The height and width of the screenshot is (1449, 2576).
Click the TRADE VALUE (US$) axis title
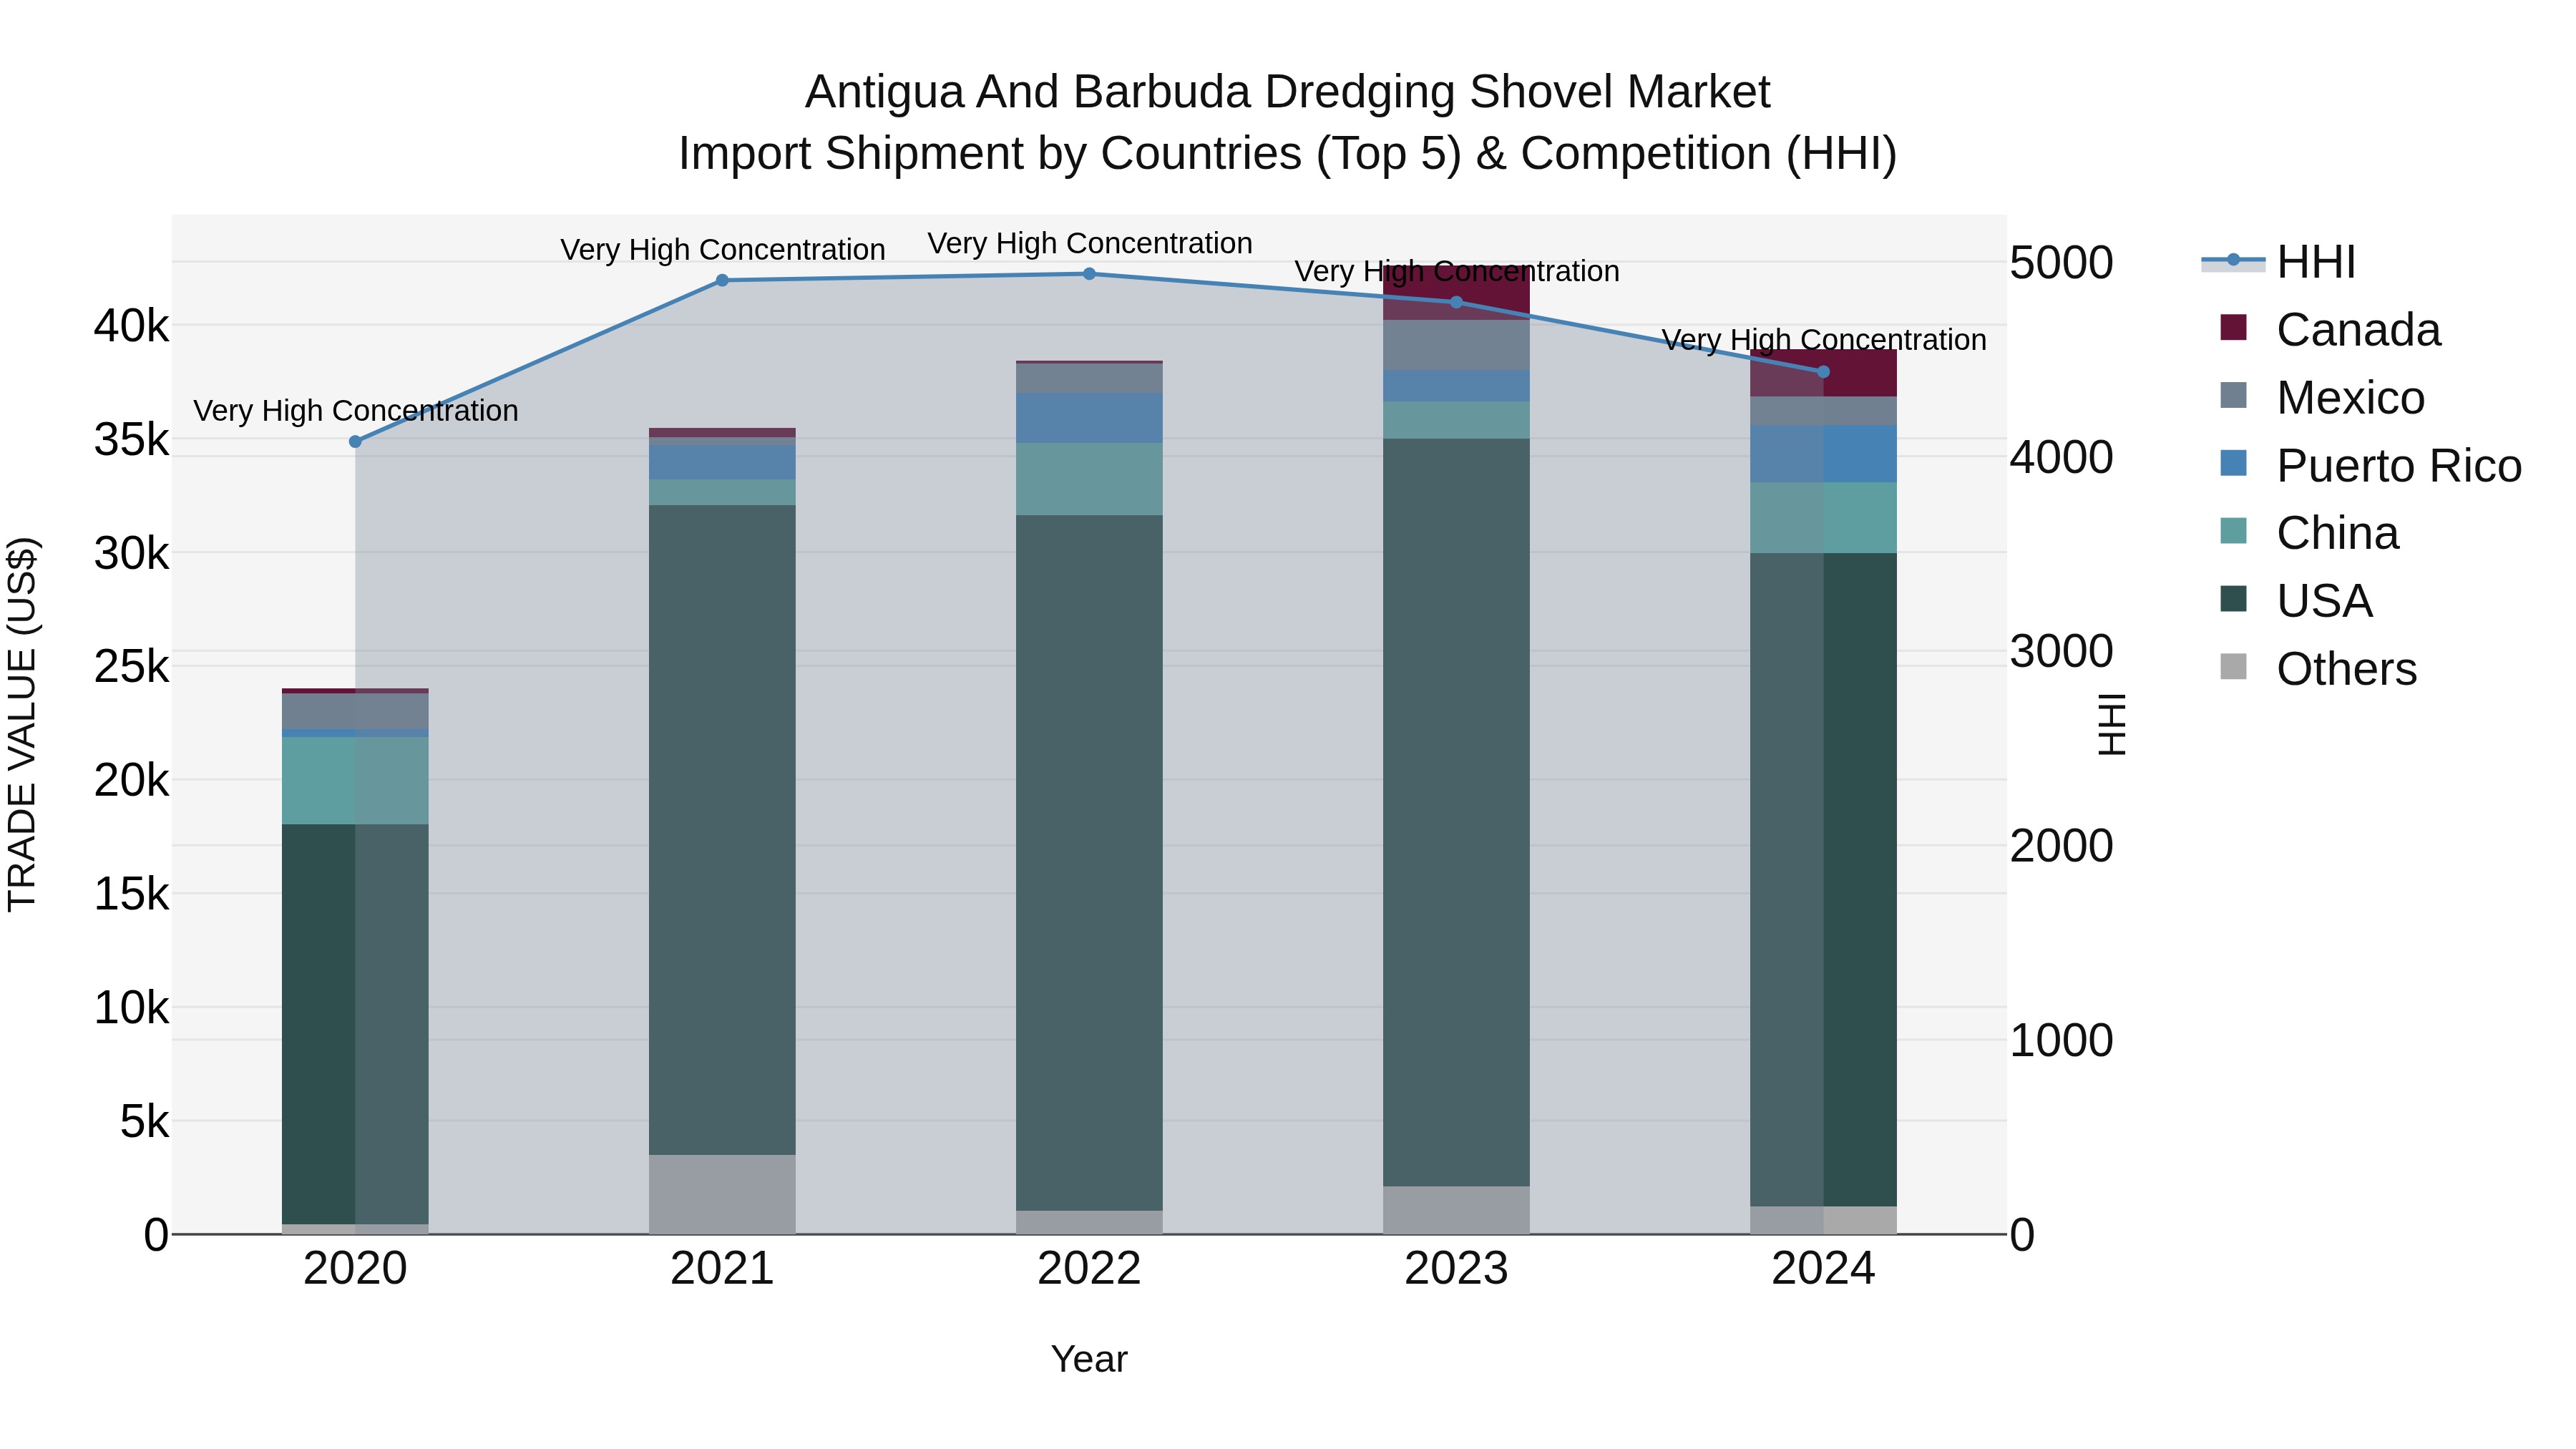point(22,724)
